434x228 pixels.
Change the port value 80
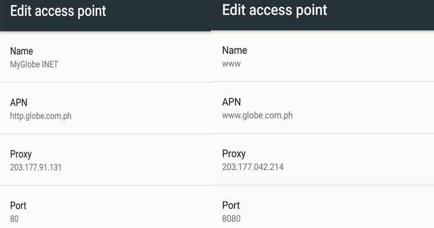tap(14, 219)
